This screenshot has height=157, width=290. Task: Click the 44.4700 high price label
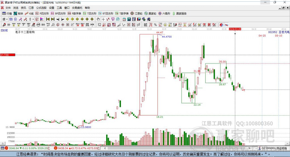tap(167, 37)
